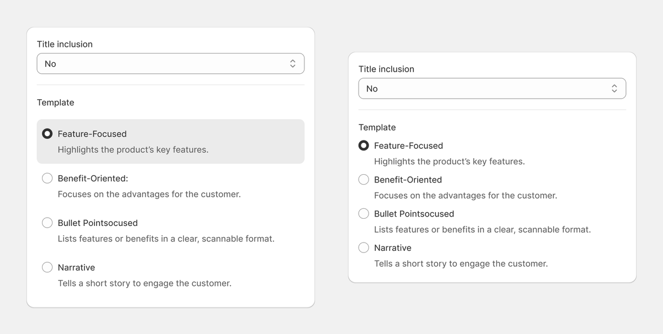Select Bullet Pointsocused on the right card
663x334 pixels.
click(364, 213)
